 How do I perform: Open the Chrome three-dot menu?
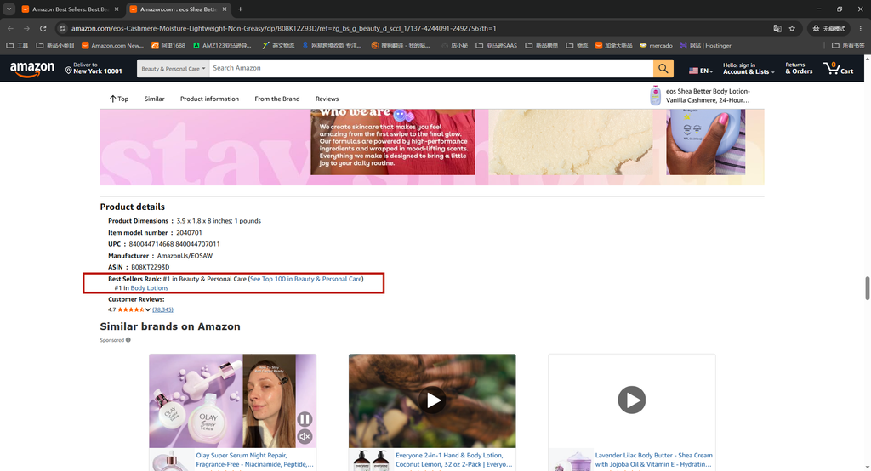point(861,28)
